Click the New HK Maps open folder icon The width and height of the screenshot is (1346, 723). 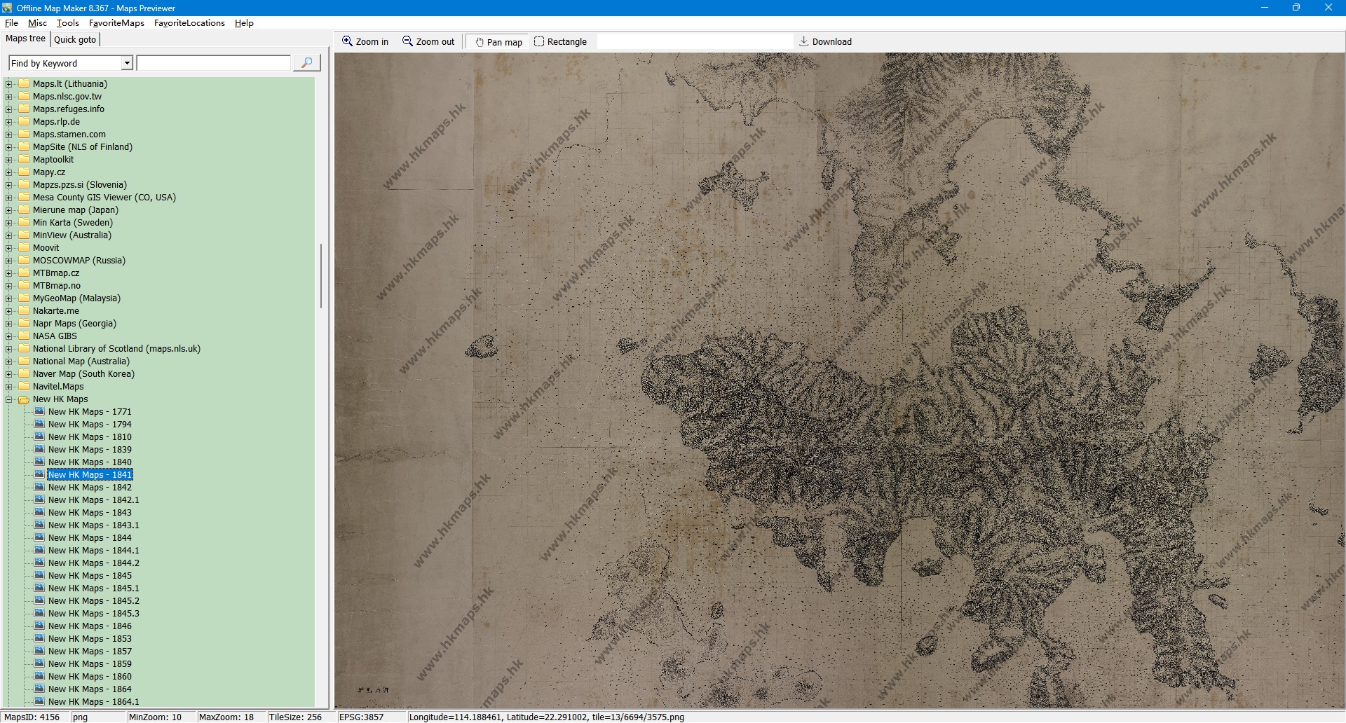[24, 399]
